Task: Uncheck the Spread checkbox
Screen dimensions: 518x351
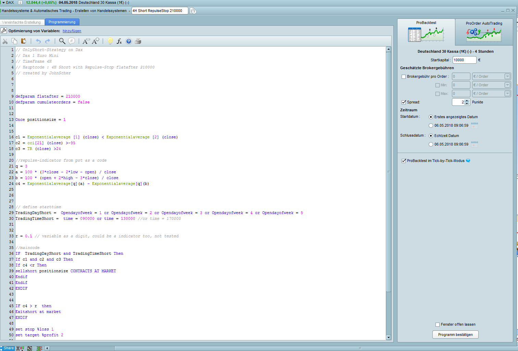Action: [x=404, y=102]
